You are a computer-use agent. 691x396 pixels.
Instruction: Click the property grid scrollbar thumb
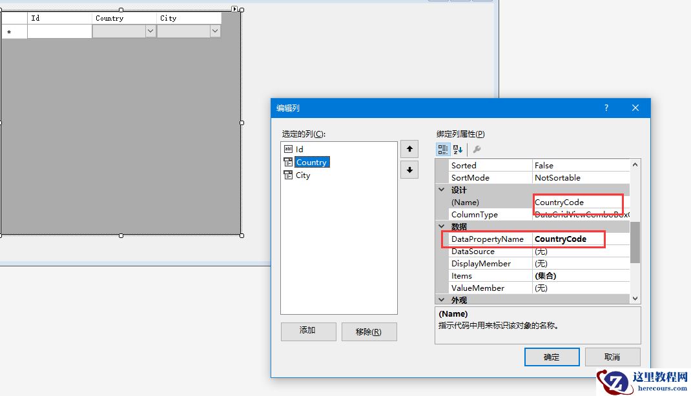click(635, 243)
